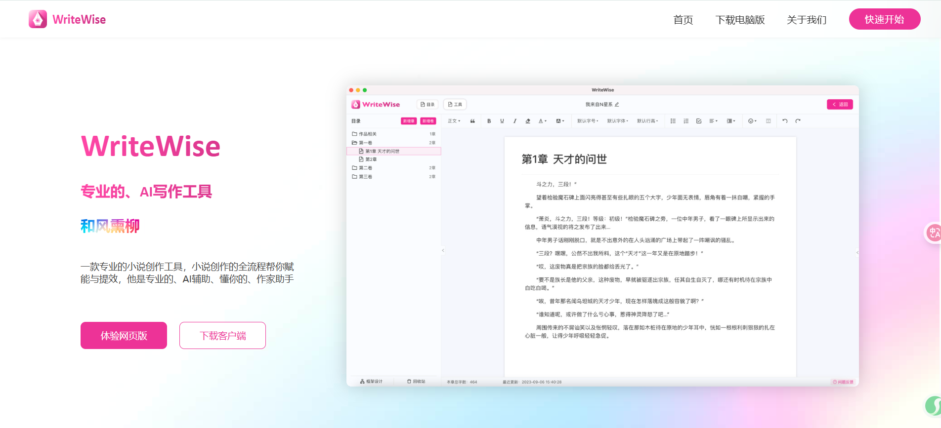Open the 正文 paragraph style dropdown

[x=454, y=121]
